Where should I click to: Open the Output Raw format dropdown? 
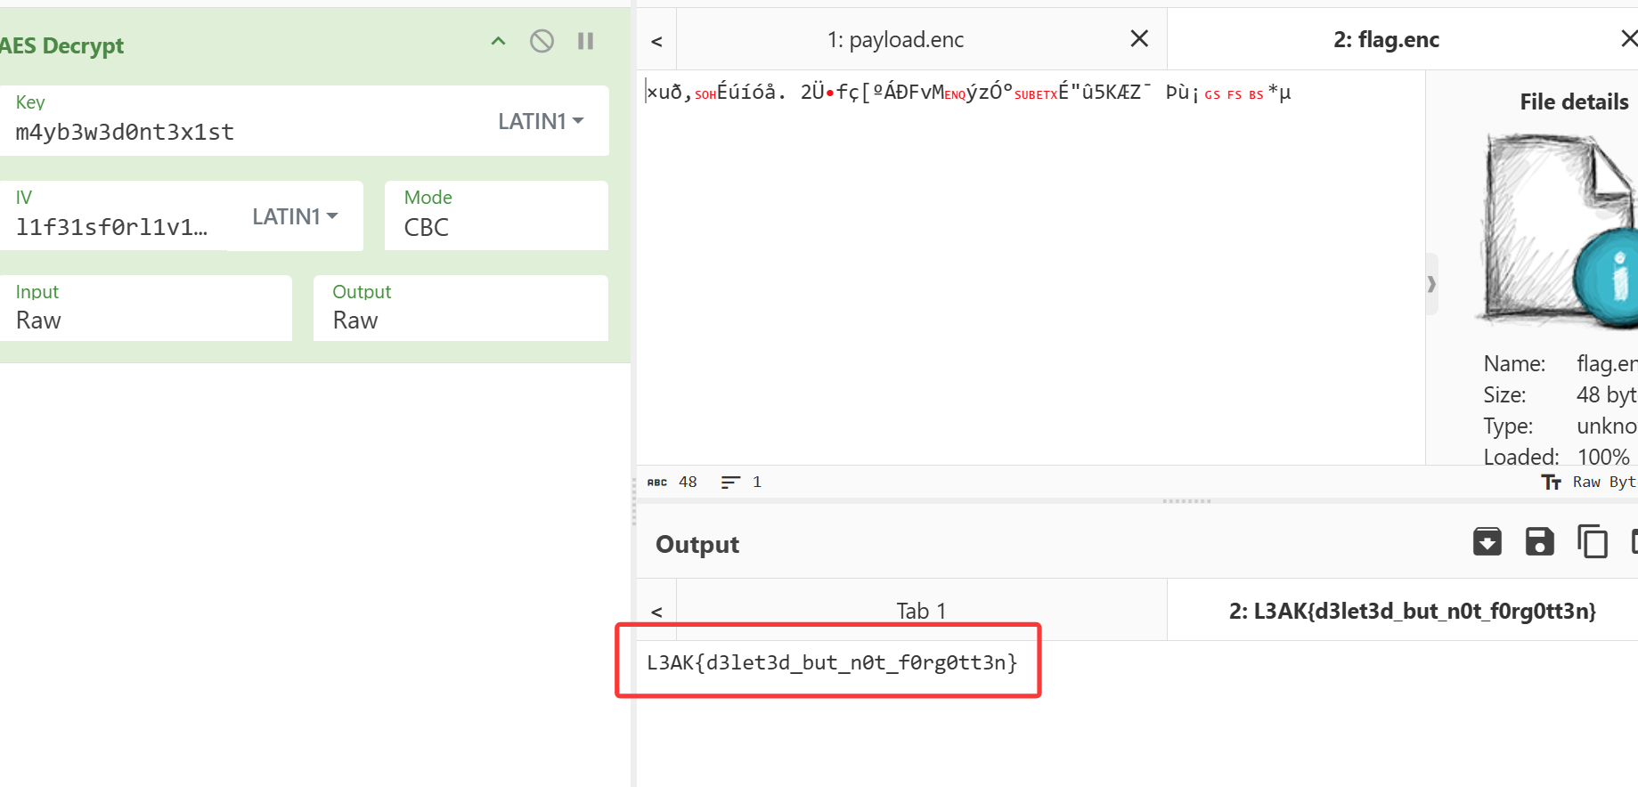tap(460, 308)
